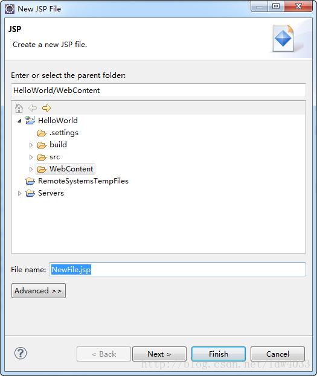Click the Servers folder icon
This screenshot has width=317, height=376.
pyautogui.click(x=30, y=193)
